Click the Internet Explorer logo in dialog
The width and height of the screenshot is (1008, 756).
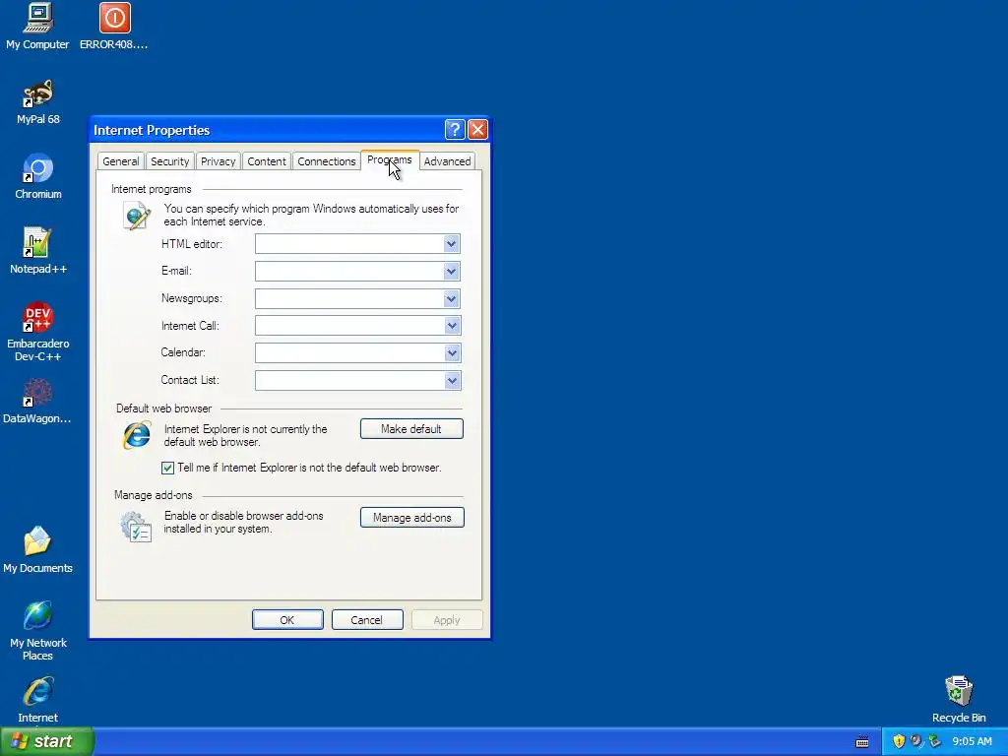[x=137, y=435]
